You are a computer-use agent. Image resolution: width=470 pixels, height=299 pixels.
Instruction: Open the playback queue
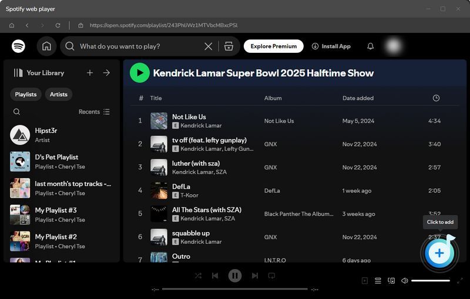click(378, 281)
